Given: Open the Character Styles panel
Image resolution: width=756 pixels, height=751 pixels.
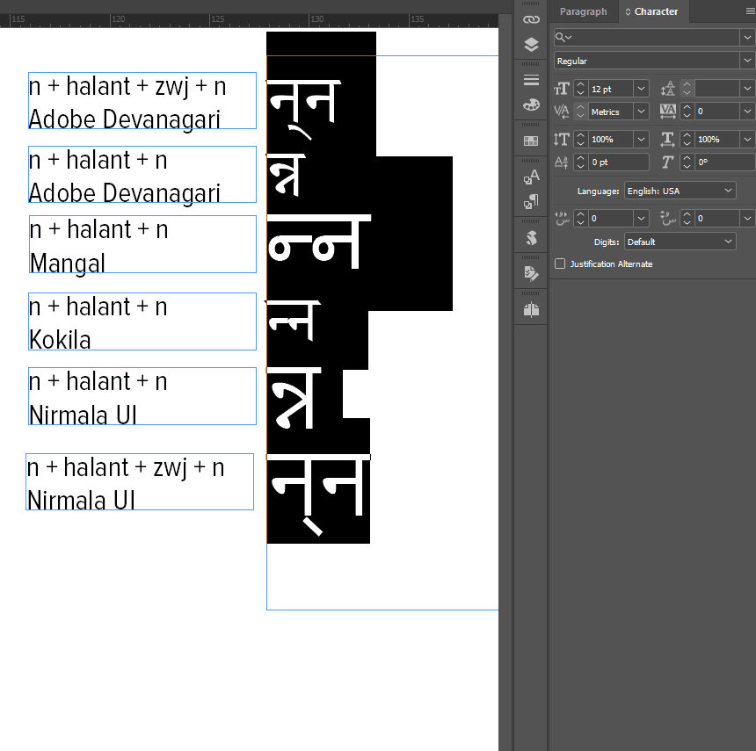Looking at the screenshot, I should [x=530, y=175].
